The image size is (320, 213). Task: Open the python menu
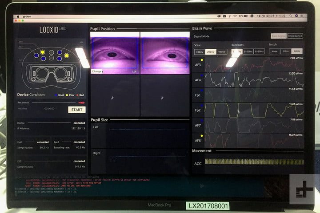(26, 16)
